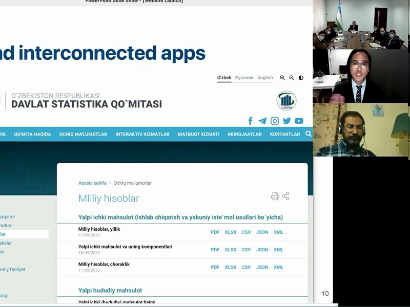Open the Twitter bird icon
The image size is (410, 307).
(x=286, y=121)
